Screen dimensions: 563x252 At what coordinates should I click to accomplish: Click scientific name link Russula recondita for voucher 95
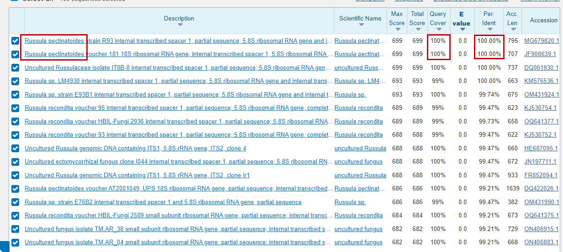click(x=358, y=108)
